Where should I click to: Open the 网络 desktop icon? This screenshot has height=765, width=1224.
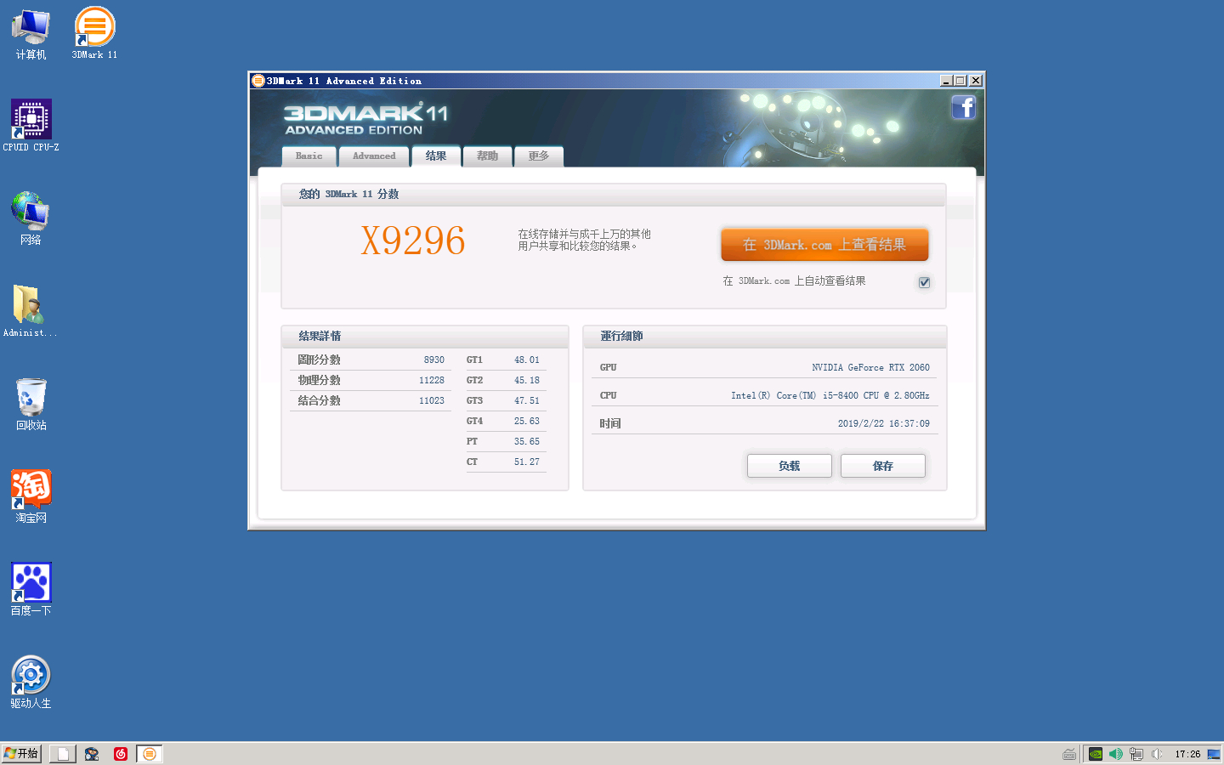tap(31, 218)
